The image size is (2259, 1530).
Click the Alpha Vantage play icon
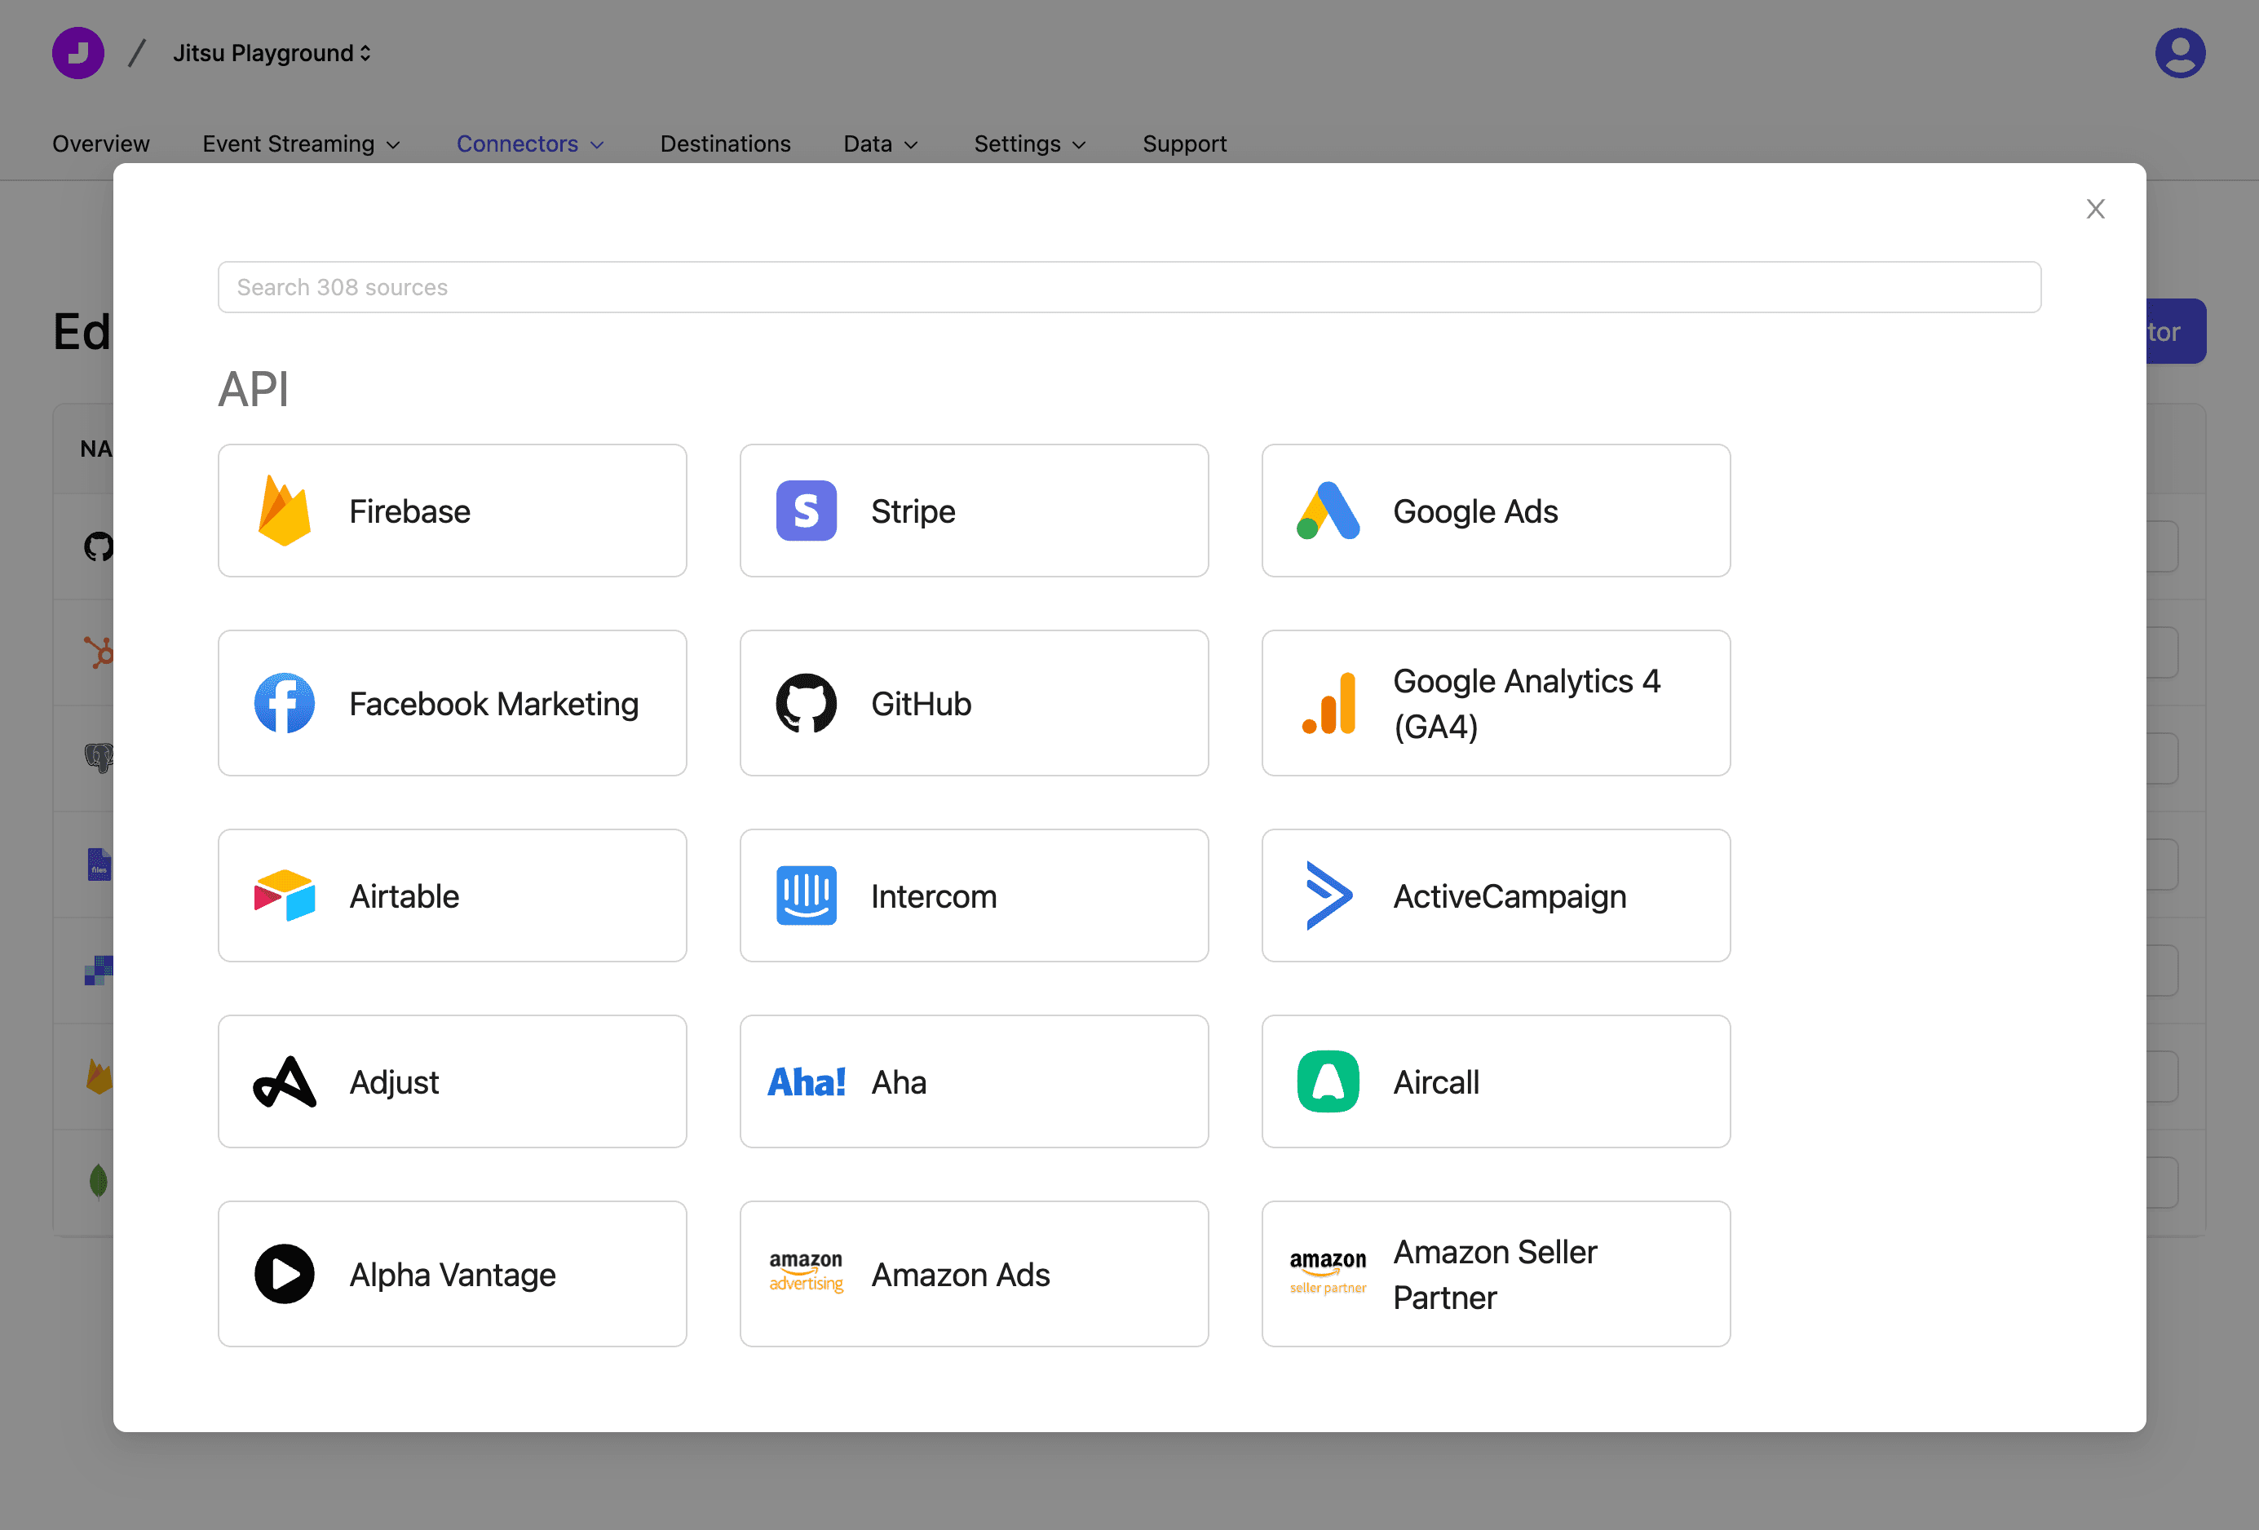[284, 1273]
